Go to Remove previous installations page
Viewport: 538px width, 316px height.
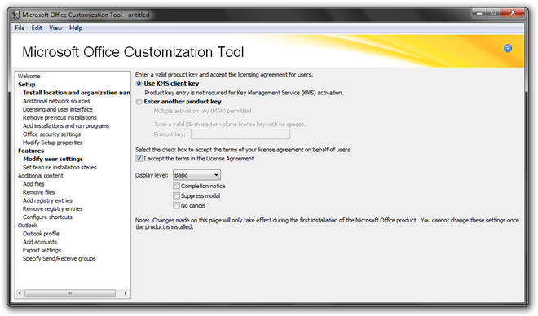(x=60, y=117)
